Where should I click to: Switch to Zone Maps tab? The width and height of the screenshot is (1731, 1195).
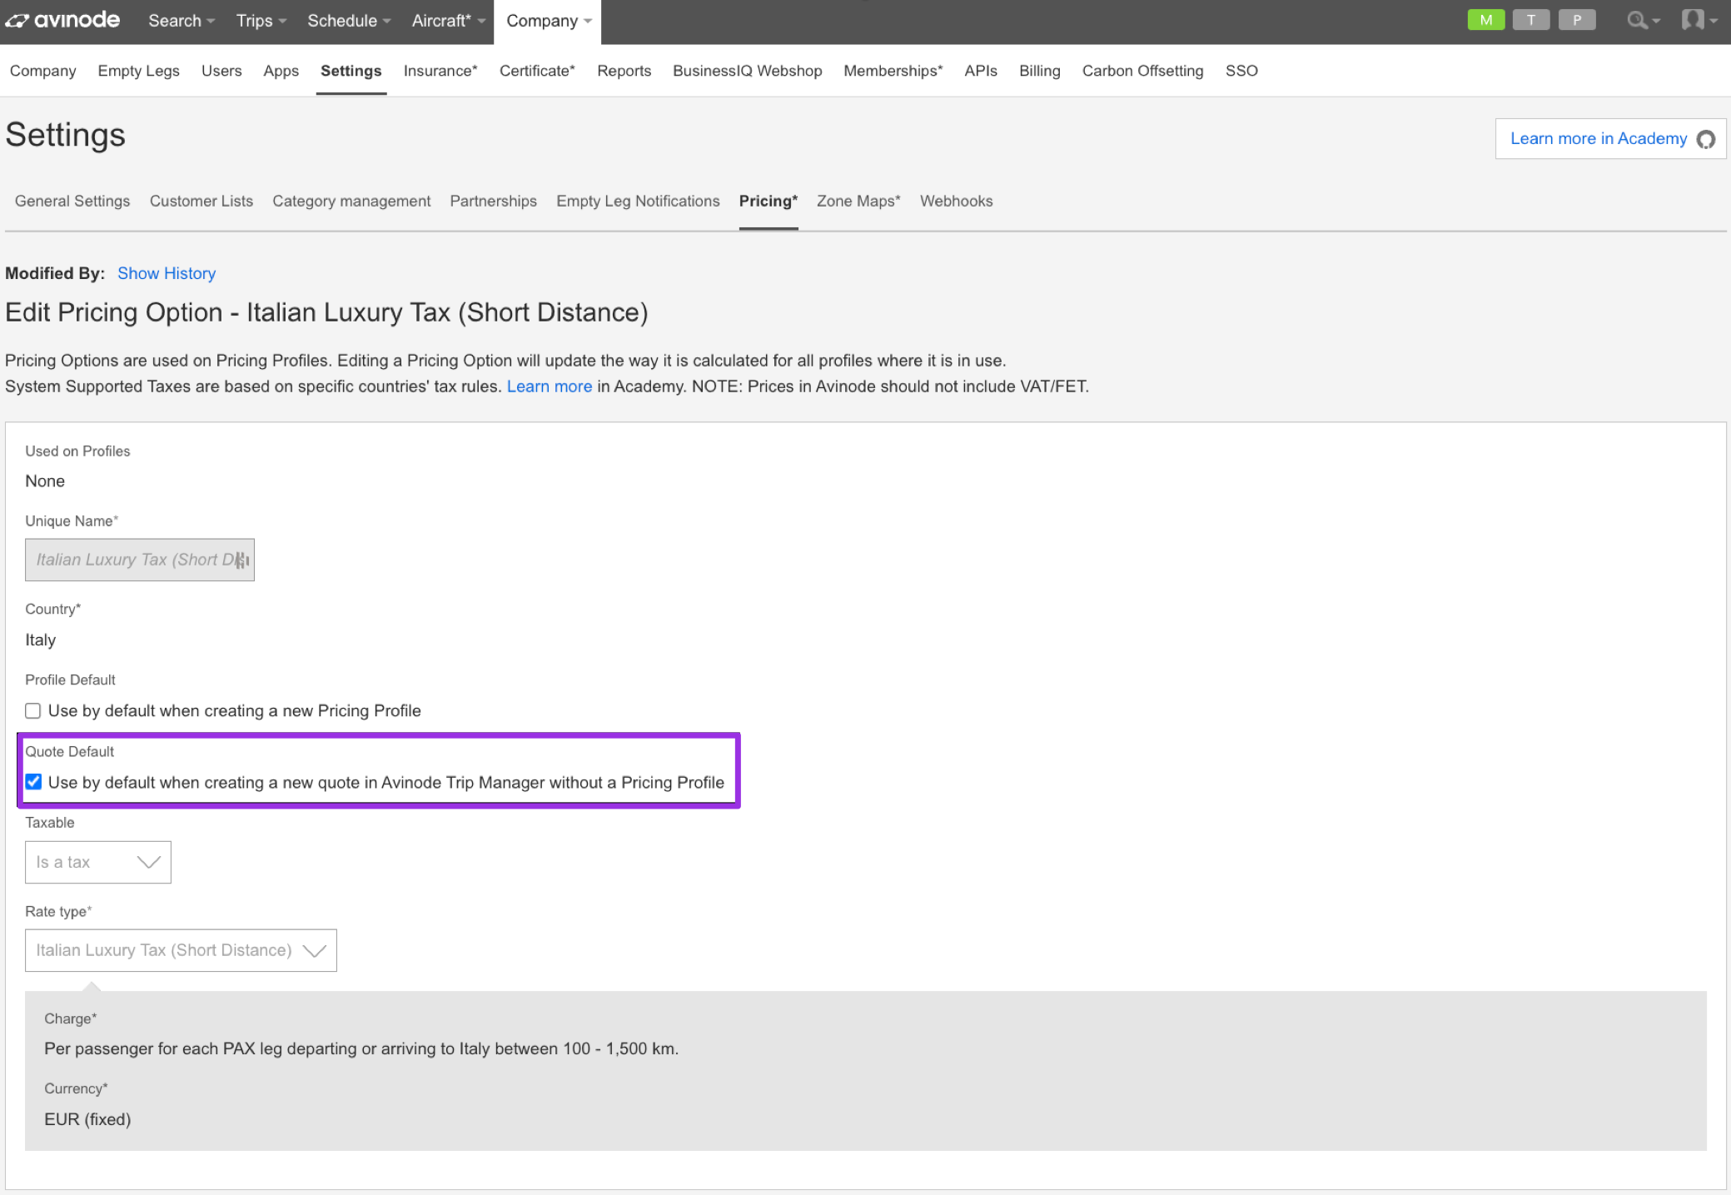(x=858, y=201)
